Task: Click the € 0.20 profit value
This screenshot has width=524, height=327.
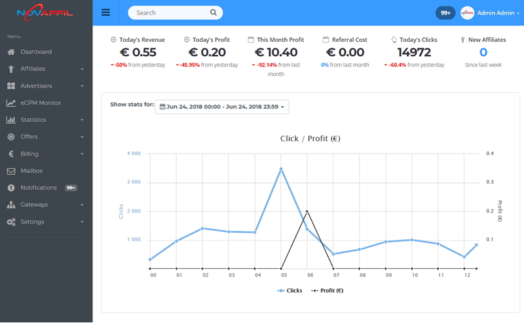Action: (207, 52)
